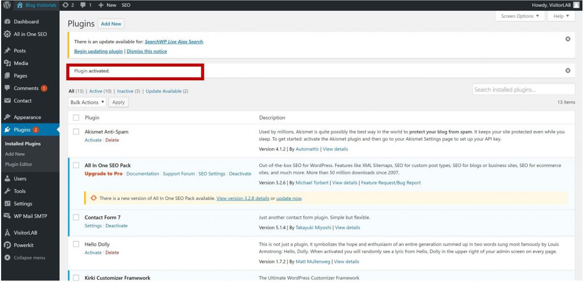
Task: Open the comments bubble showing 1
Action: point(86,5)
